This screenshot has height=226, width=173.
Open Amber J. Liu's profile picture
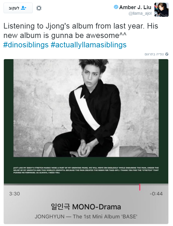pyautogui.click(x=162, y=10)
